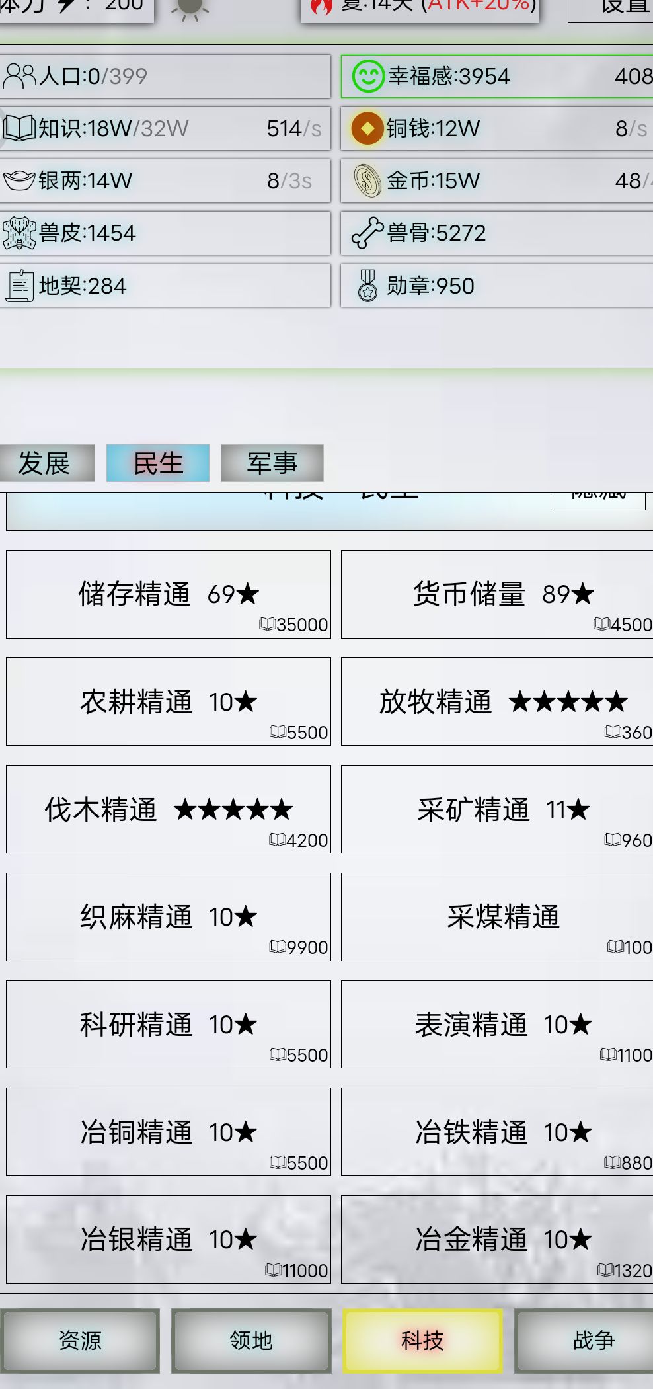Go to the 战争 section
653x1389 pixels.
(593, 1341)
